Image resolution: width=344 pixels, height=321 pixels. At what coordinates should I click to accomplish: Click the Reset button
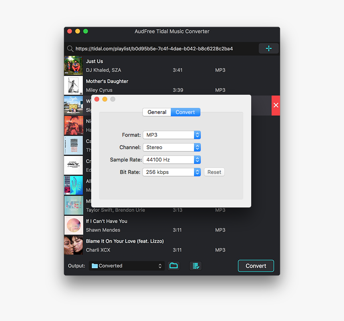tap(214, 172)
